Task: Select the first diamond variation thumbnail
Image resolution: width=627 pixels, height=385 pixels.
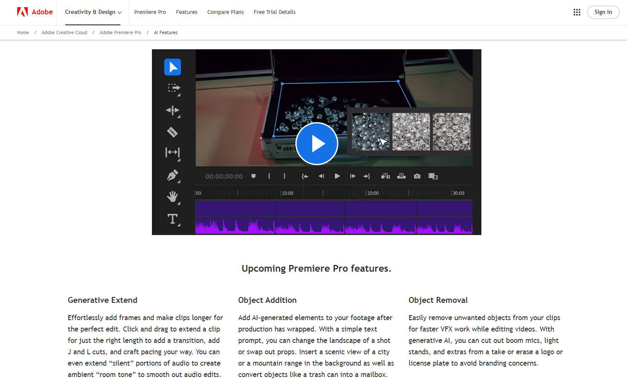Action: [x=371, y=131]
